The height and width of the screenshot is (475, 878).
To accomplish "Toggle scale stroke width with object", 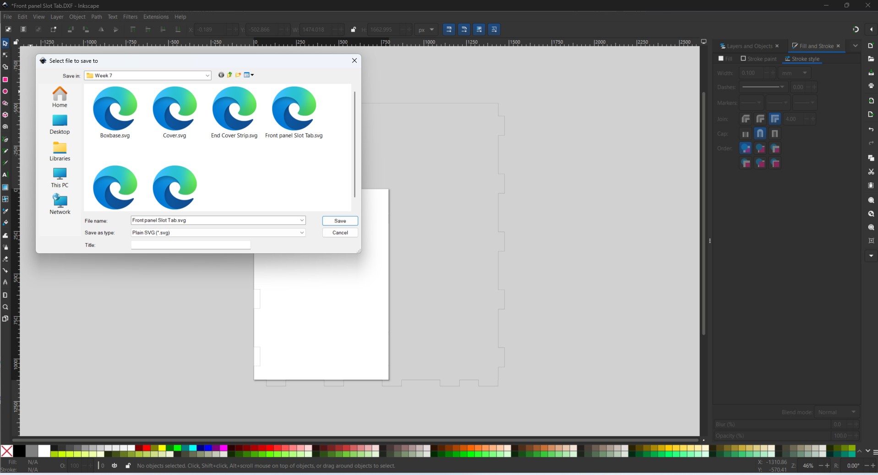I will [x=449, y=29].
